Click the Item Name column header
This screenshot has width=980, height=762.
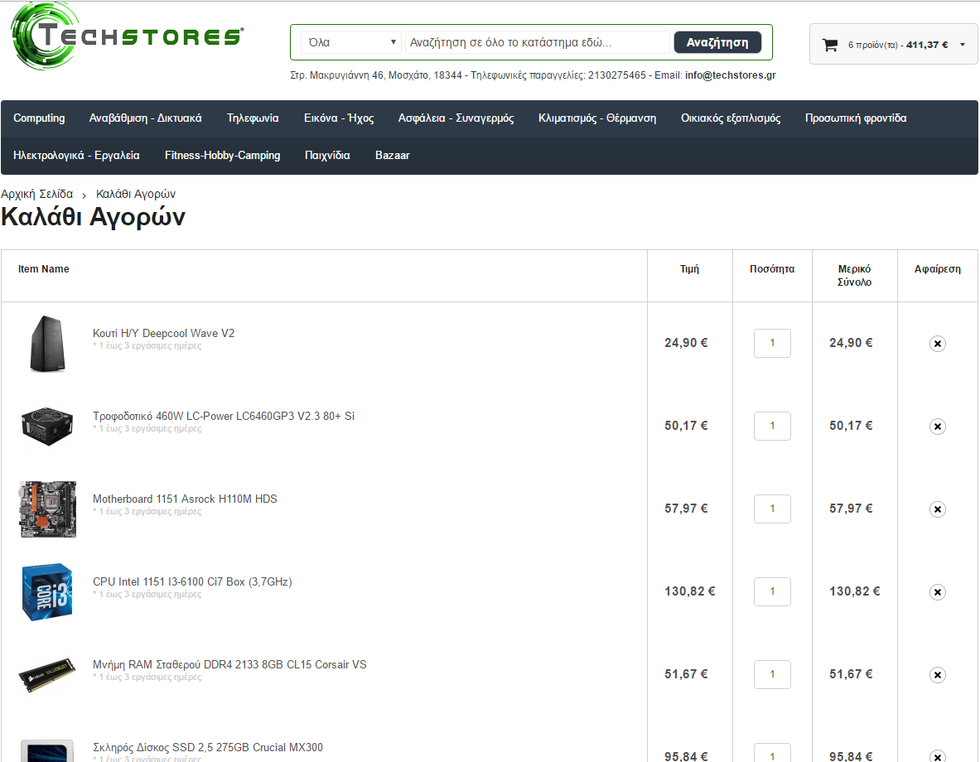click(44, 269)
